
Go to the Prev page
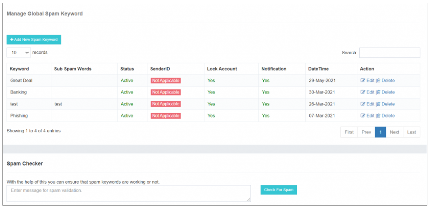[366, 132]
